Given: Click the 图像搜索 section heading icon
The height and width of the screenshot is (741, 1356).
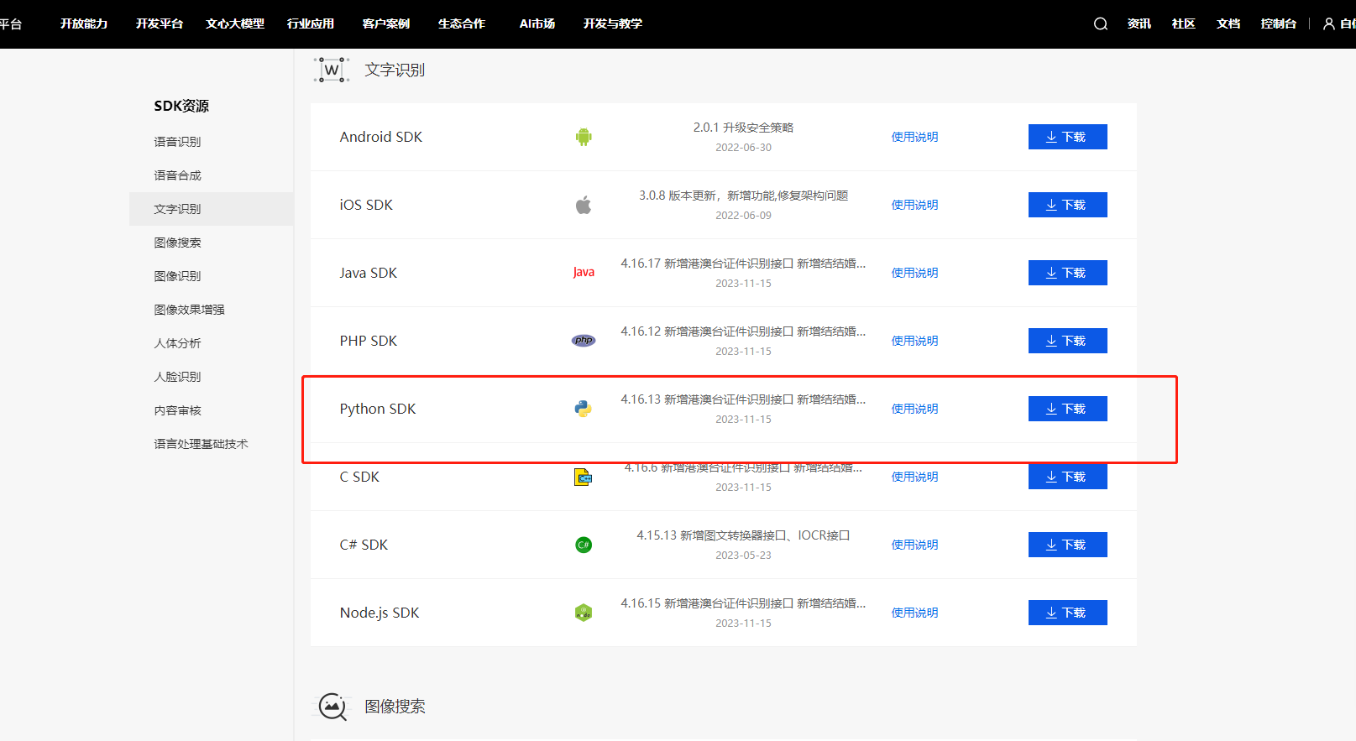Looking at the screenshot, I should (332, 707).
